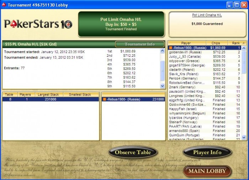Sort player list by Rank column

(x=237, y=43)
